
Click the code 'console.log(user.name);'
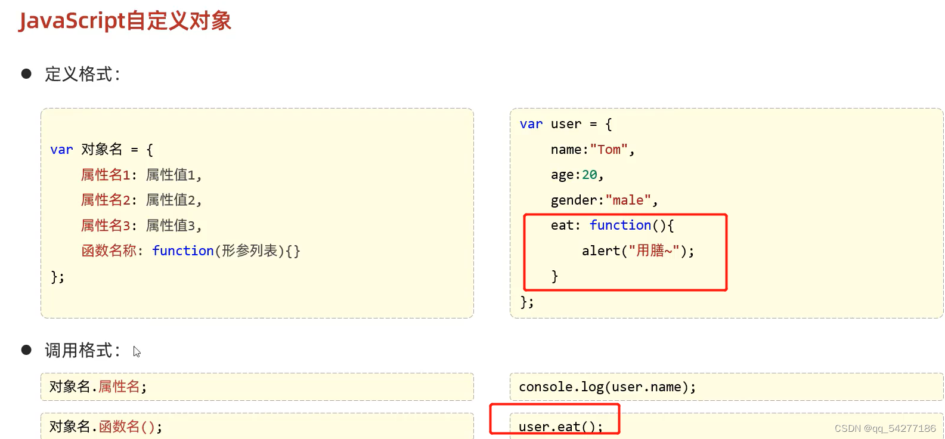point(607,387)
